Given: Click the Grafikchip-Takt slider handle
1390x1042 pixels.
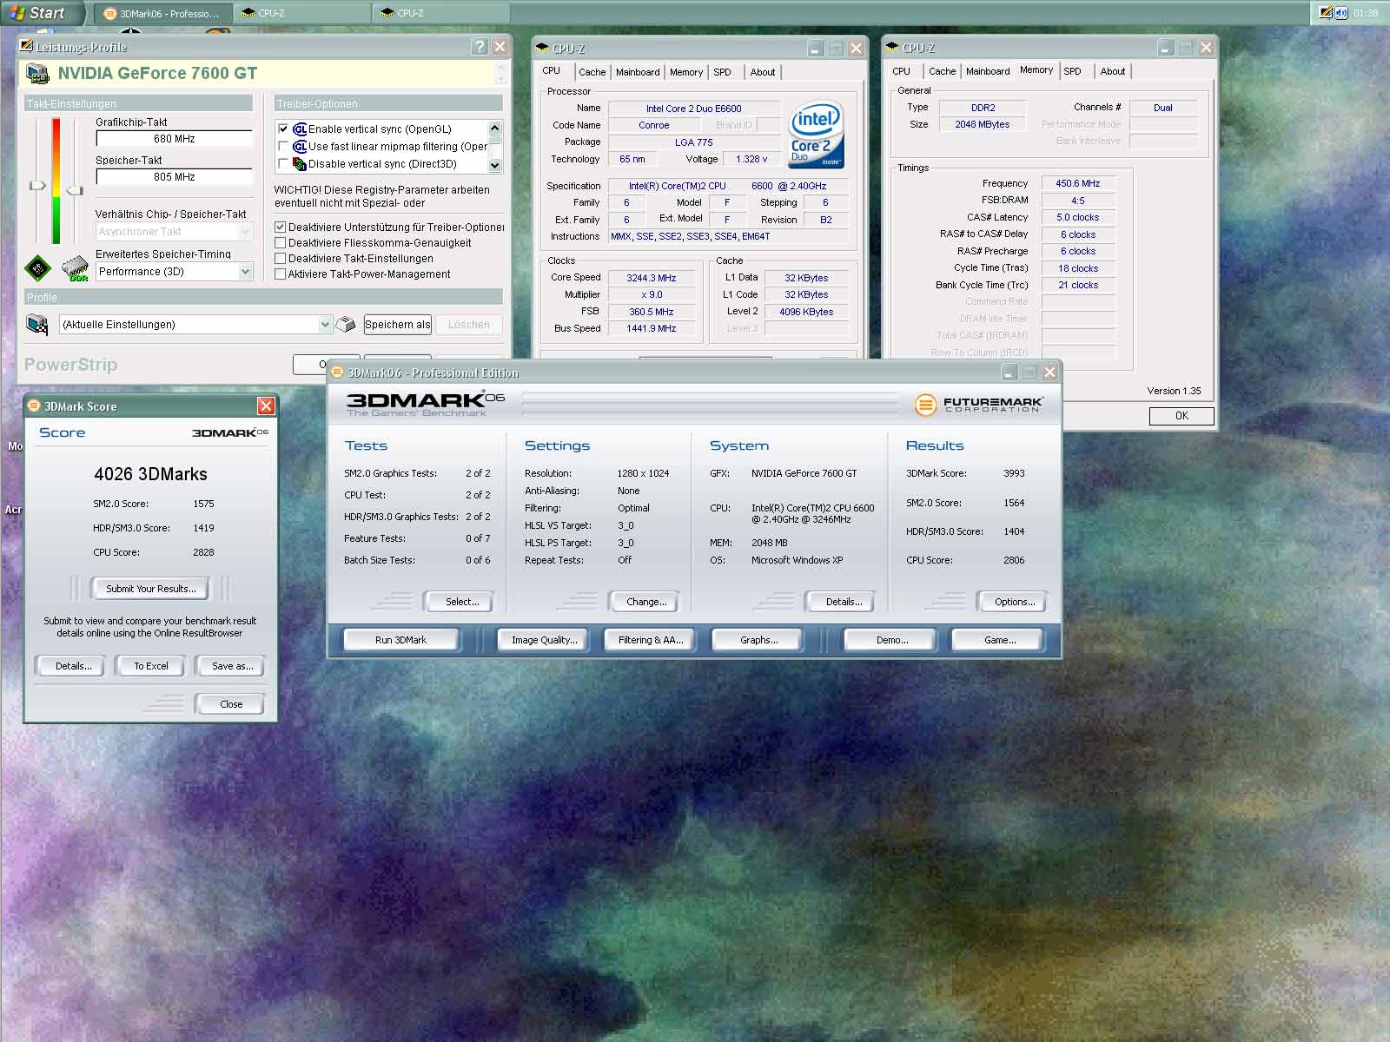Looking at the screenshot, I should [x=37, y=185].
